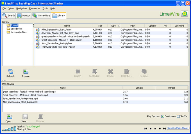This screenshot has height=134, width=191.
Task: Select playlist entry John_Vanderslice_Amitriptyline.mp3
Action: pos(95,98)
